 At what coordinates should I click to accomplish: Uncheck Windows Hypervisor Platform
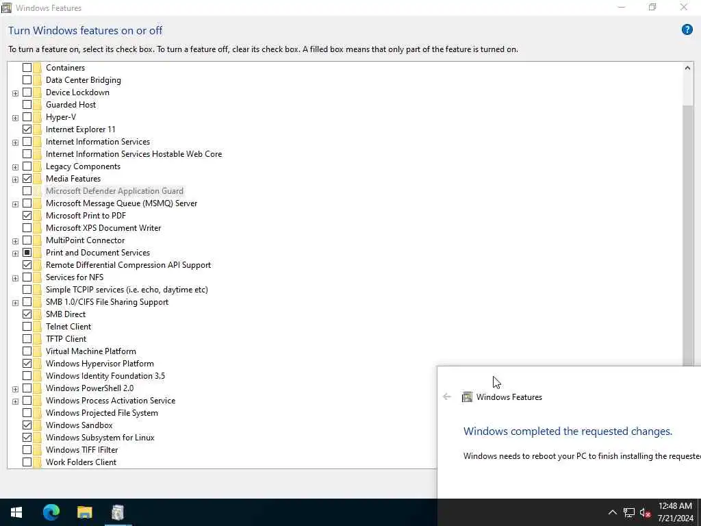coord(27,363)
